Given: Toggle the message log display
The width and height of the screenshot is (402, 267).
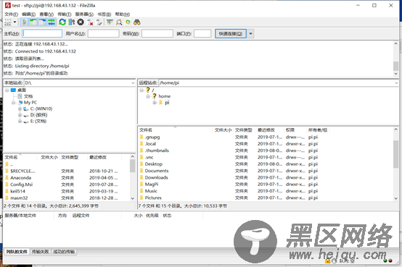Looking at the screenshot, I should point(25,22).
